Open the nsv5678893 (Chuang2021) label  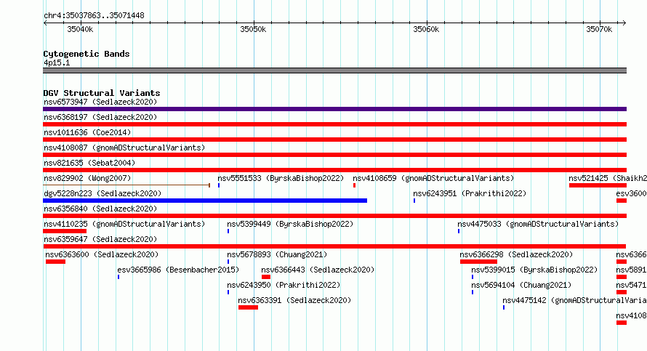277,254
